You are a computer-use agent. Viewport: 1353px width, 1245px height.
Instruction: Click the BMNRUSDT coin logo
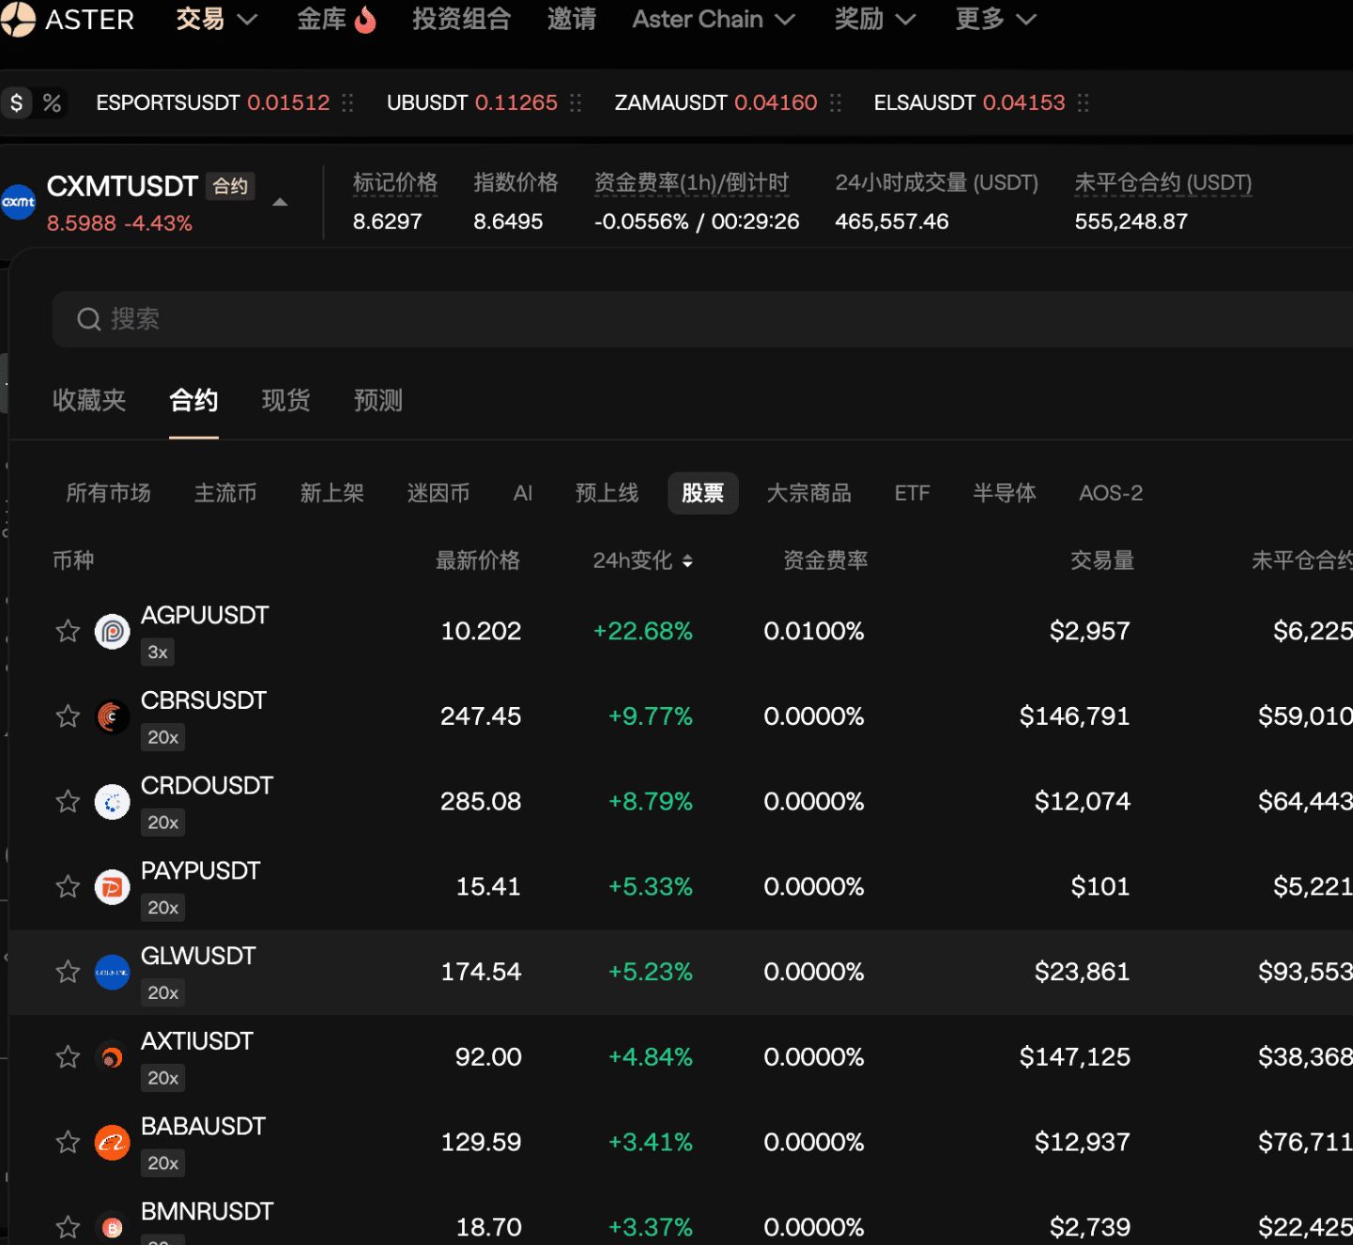(x=113, y=1227)
